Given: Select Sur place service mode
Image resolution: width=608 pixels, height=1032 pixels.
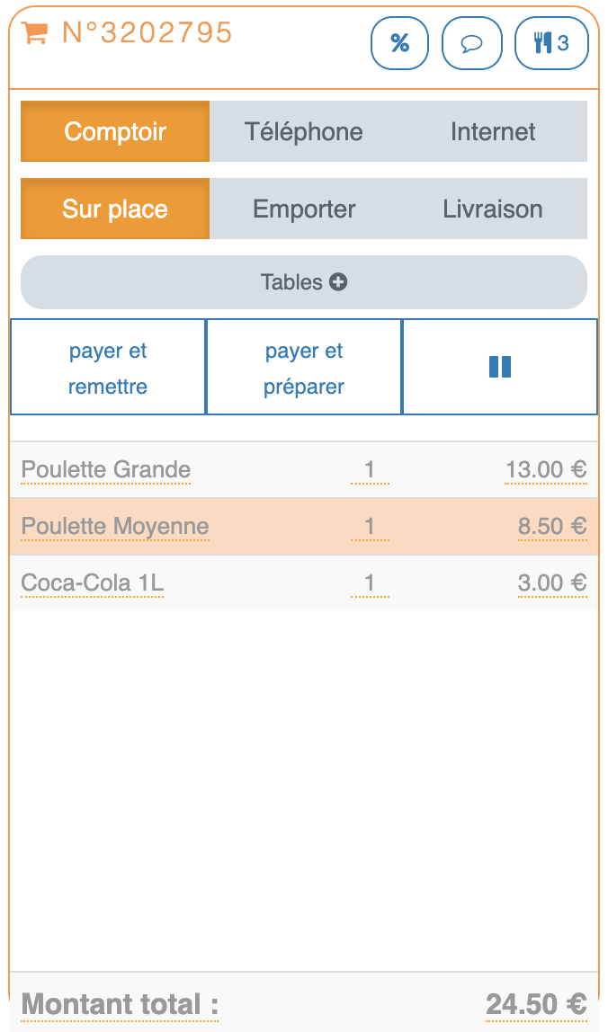Looking at the screenshot, I should coord(115,209).
